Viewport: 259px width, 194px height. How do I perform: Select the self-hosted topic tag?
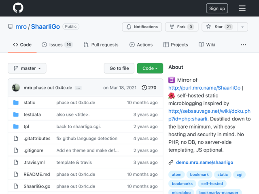coord(212,183)
